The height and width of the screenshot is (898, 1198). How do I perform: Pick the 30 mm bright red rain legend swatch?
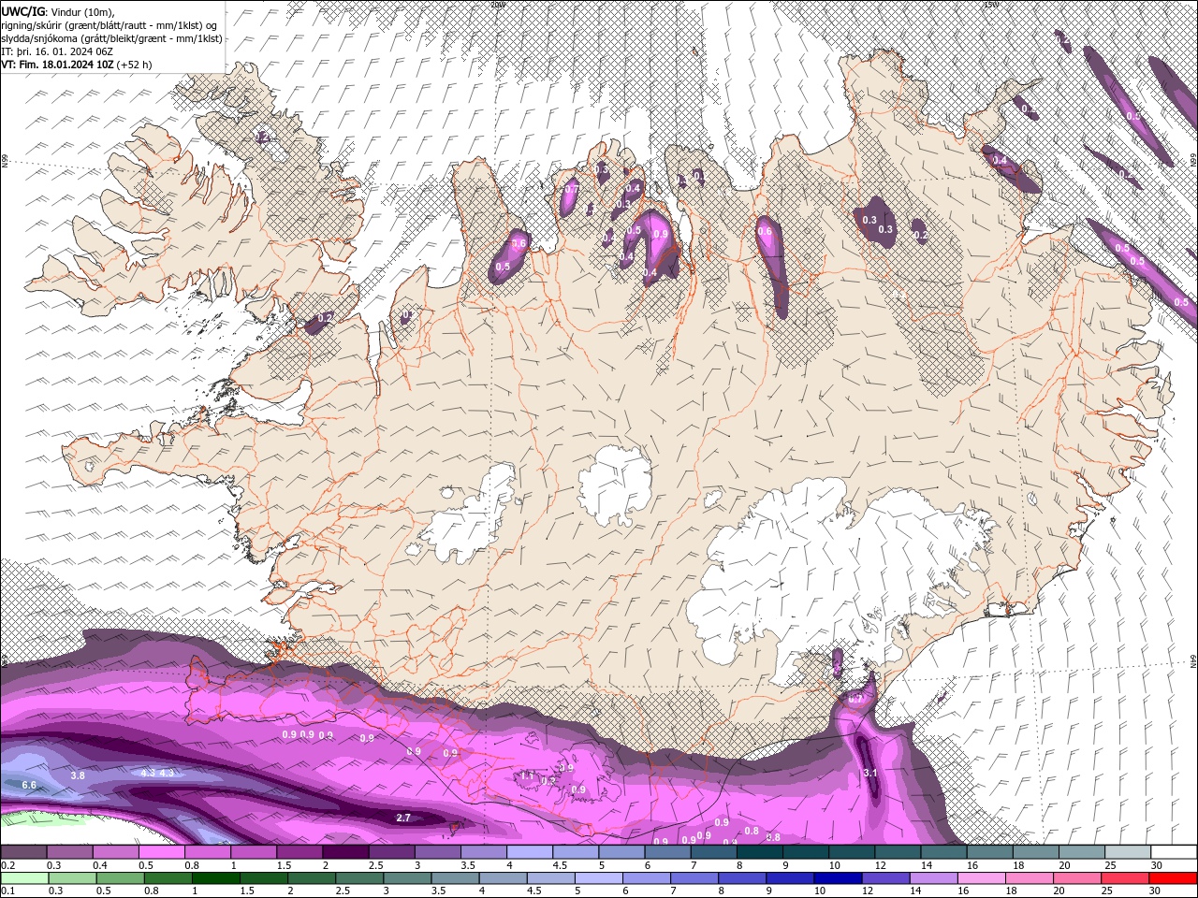click(1173, 878)
